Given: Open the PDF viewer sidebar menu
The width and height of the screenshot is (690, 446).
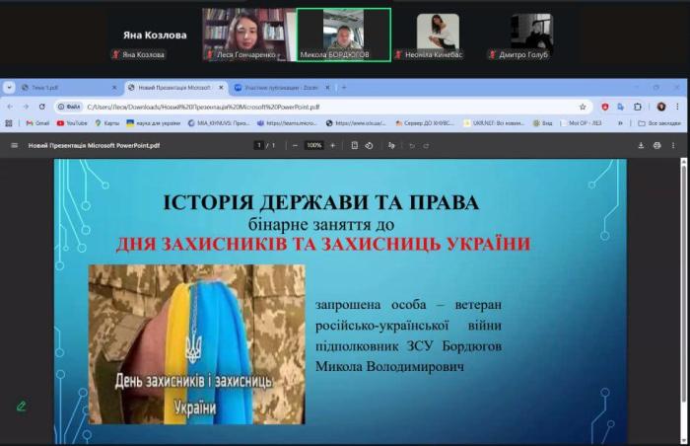Looking at the screenshot, I should click(x=14, y=145).
